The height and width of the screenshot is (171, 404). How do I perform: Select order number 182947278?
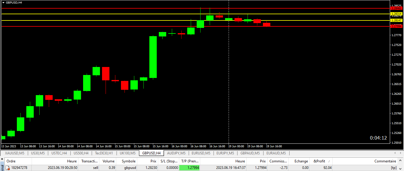(19, 168)
